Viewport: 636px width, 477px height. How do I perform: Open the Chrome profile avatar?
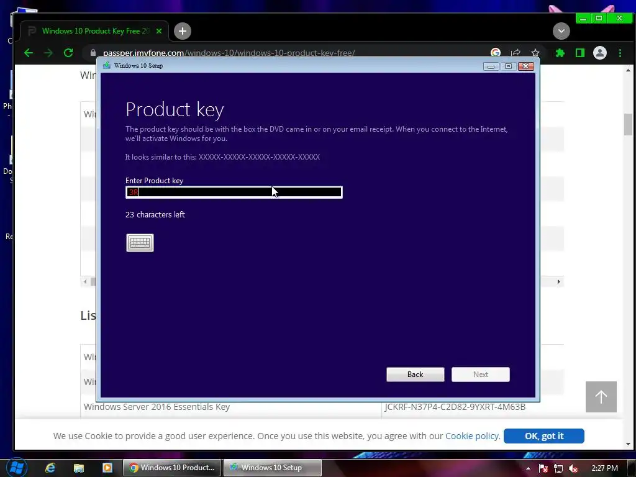click(600, 53)
